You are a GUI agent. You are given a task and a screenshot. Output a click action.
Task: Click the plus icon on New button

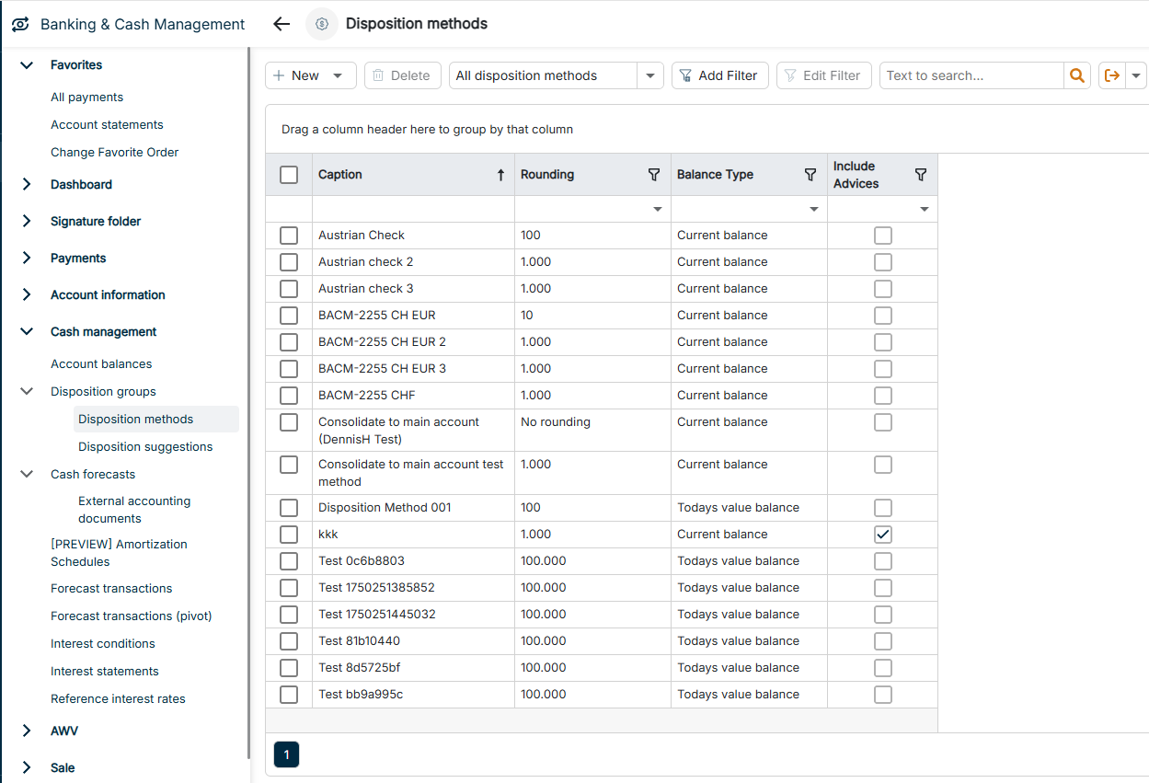[280, 75]
